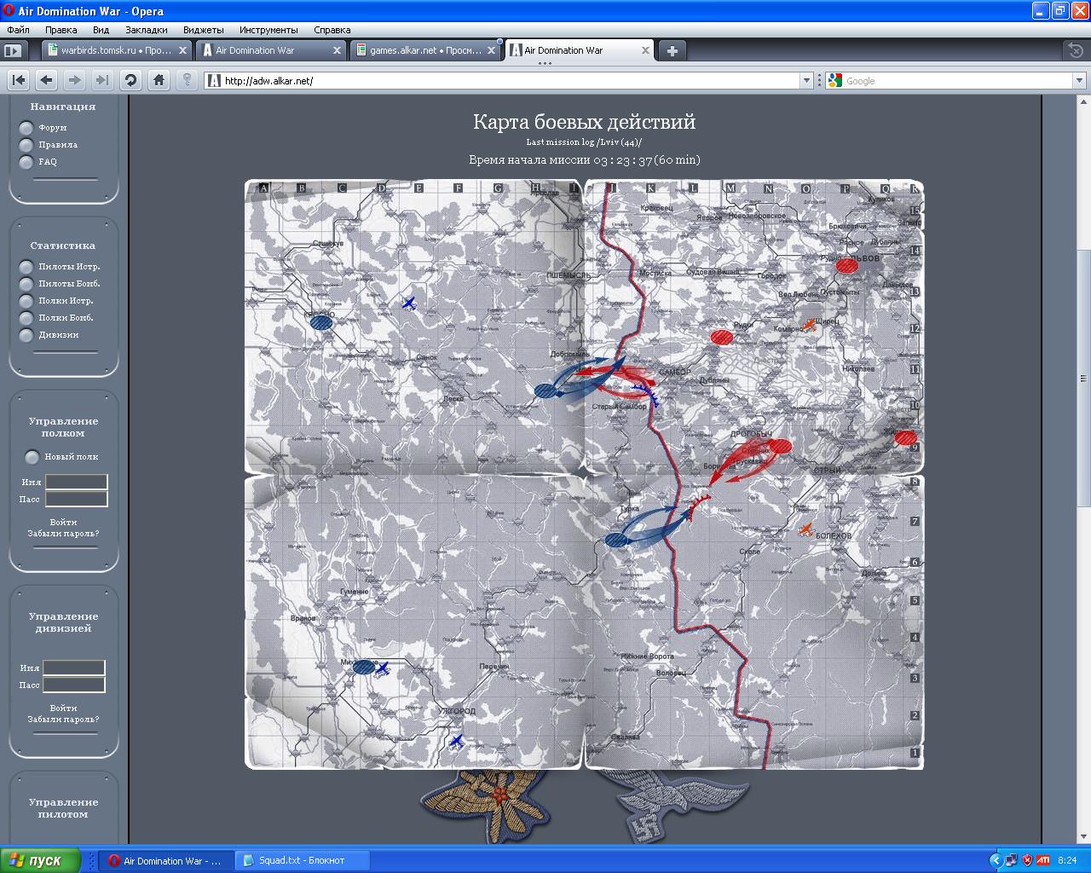Expand the address bar history dropdown

806,81
